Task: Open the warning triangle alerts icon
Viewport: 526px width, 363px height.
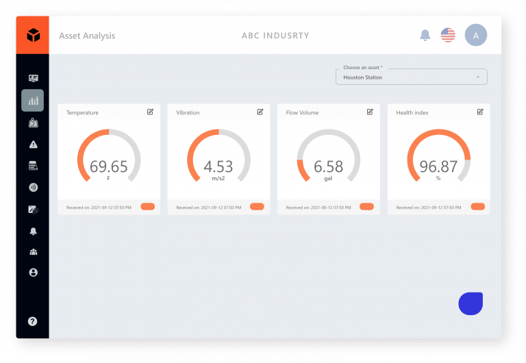Action: point(33,145)
